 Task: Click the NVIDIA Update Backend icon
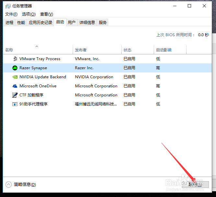(15, 77)
